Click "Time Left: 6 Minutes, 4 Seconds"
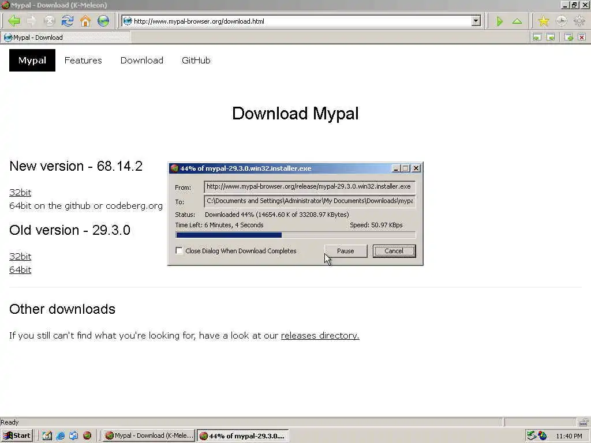This screenshot has width=591, height=443. pos(219,225)
